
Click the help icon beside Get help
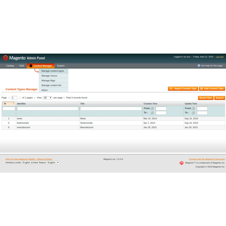tap(199, 66)
